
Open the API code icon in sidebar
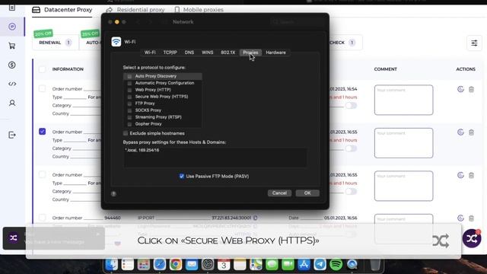pyautogui.click(x=12, y=84)
